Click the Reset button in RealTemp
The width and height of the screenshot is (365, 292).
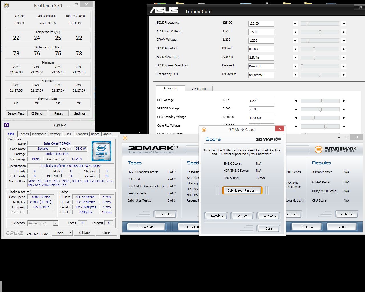click(x=58, y=113)
